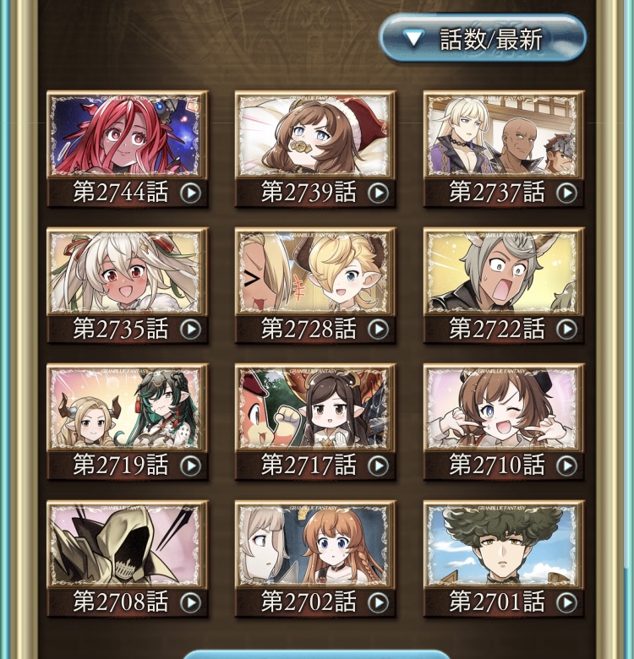
Task: Click the triangle arrow on sort button
Action: tap(413, 40)
